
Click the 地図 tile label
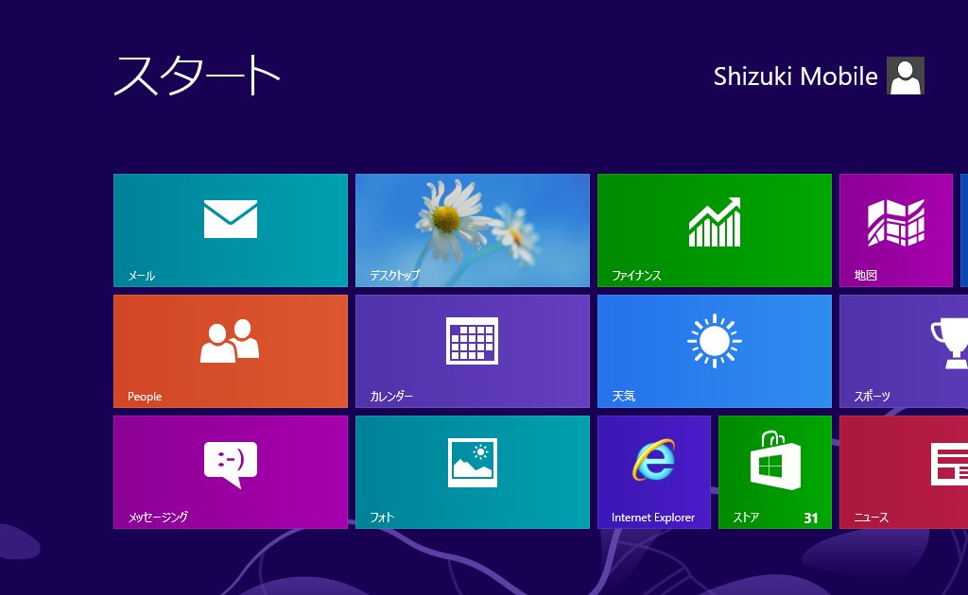pos(866,275)
